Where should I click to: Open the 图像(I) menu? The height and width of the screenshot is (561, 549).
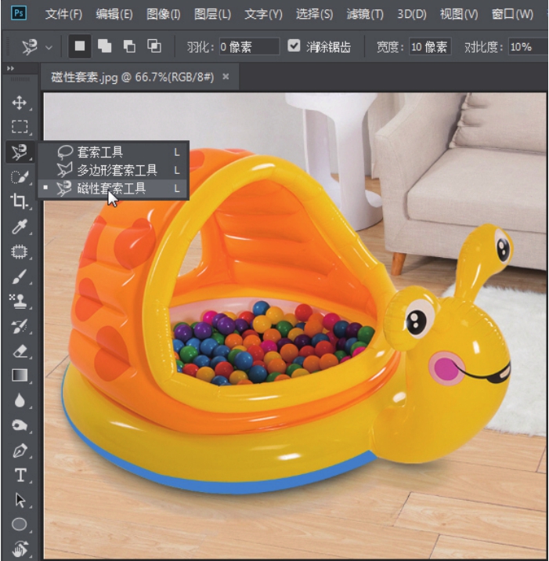[164, 14]
